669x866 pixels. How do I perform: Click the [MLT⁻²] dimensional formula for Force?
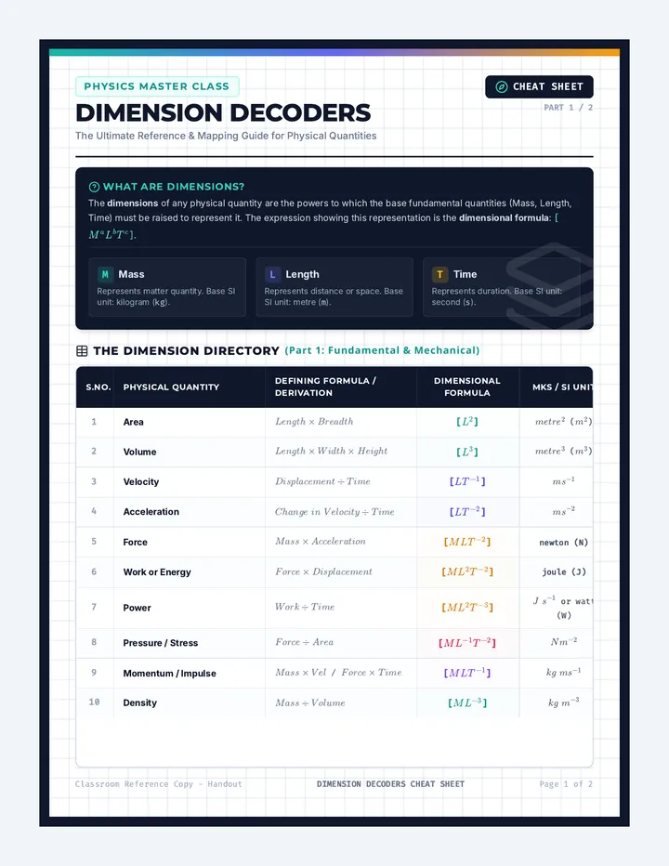pos(467,542)
